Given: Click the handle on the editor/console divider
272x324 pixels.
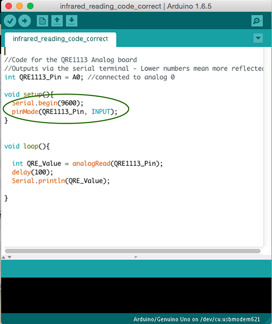Looking at the screenshot, I should tap(136, 257).
